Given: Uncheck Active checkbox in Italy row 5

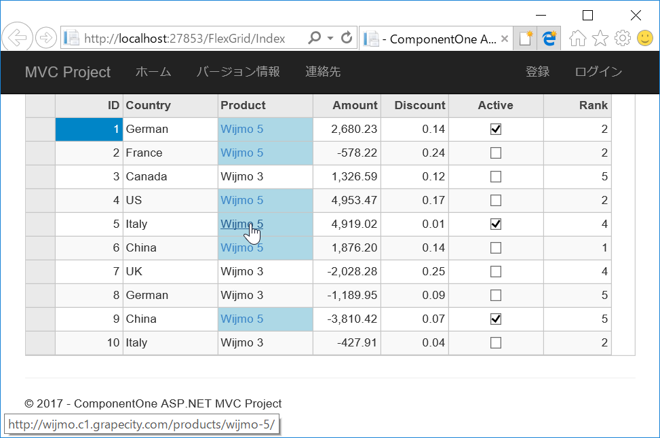Looking at the screenshot, I should click(x=496, y=224).
